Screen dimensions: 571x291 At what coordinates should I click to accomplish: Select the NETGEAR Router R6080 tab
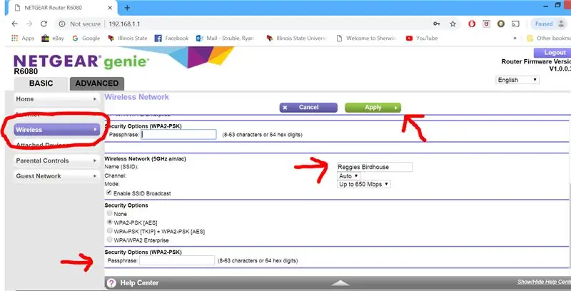click(x=62, y=8)
